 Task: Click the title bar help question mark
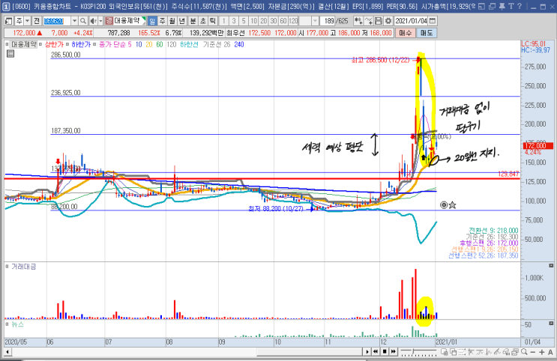tap(520, 7)
